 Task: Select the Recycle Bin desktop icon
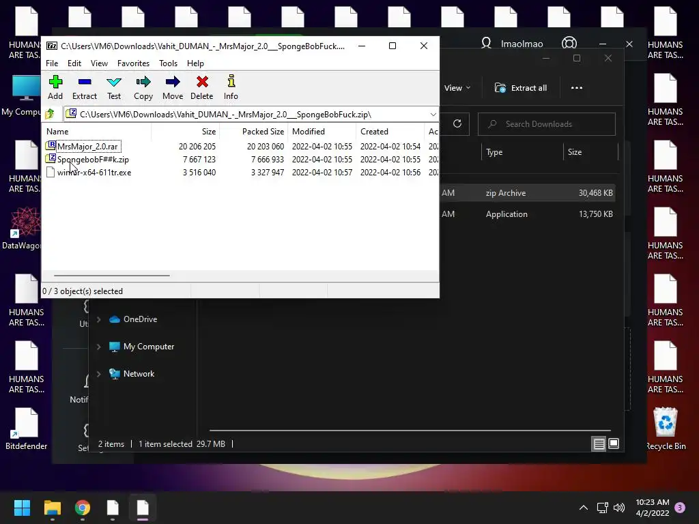666,428
